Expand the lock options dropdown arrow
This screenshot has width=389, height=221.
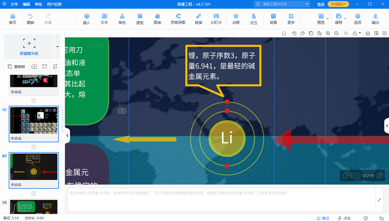click(360, 33)
